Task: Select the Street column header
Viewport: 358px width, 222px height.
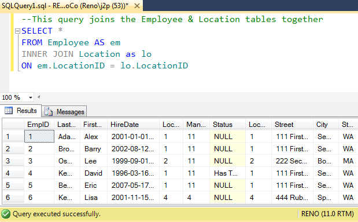Action: click(x=292, y=125)
